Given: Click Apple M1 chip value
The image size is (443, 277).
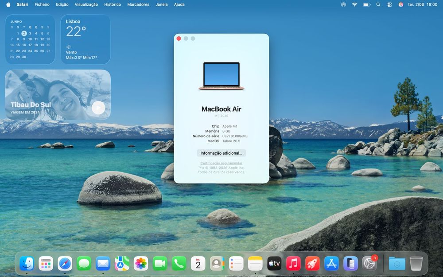Looking at the screenshot, I should [x=229, y=126].
